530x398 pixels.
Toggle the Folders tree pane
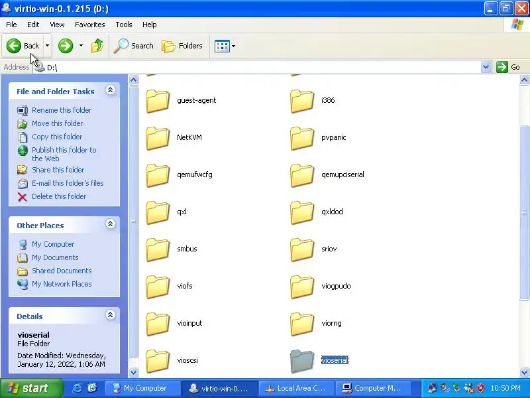(182, 46)
